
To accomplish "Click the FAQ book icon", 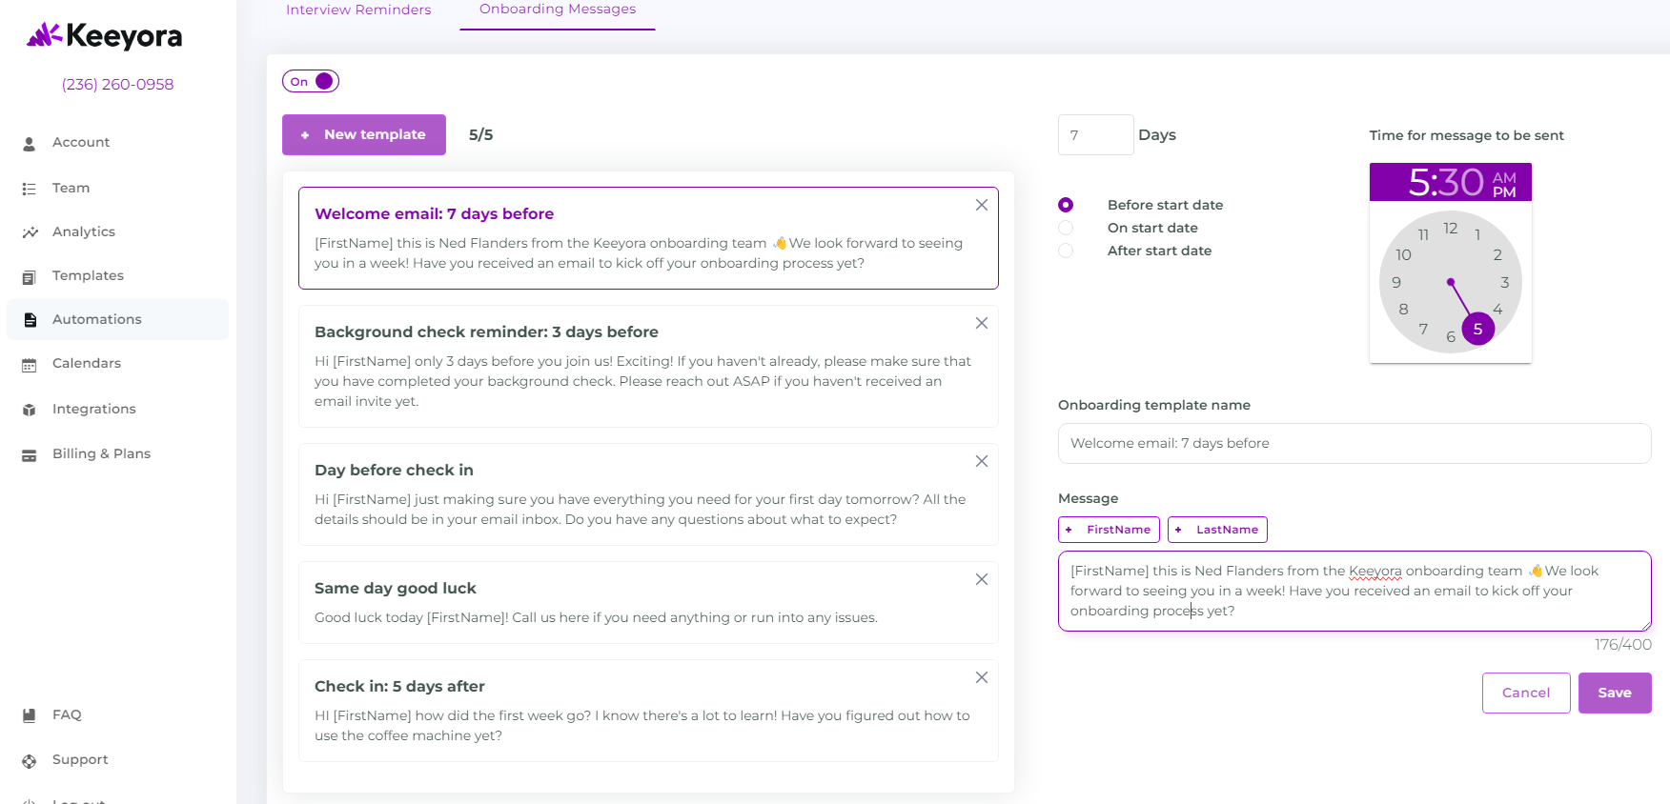I will coord(30,715).
